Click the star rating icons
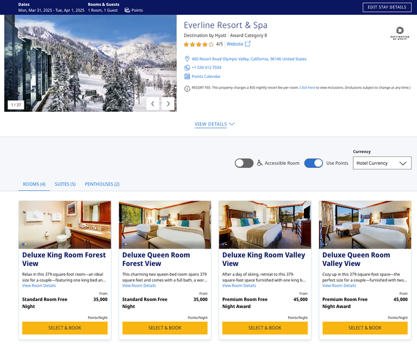Viewport: 417px width, 345px height. click(198, 45)
